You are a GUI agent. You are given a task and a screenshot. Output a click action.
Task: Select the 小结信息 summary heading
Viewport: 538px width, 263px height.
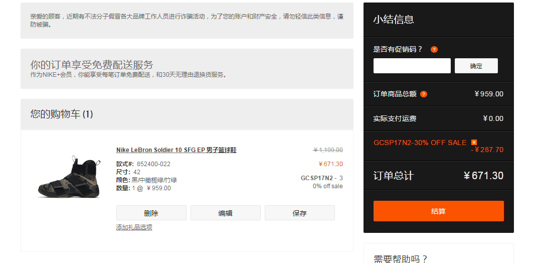pyautogui.click(x=394, y=20)
